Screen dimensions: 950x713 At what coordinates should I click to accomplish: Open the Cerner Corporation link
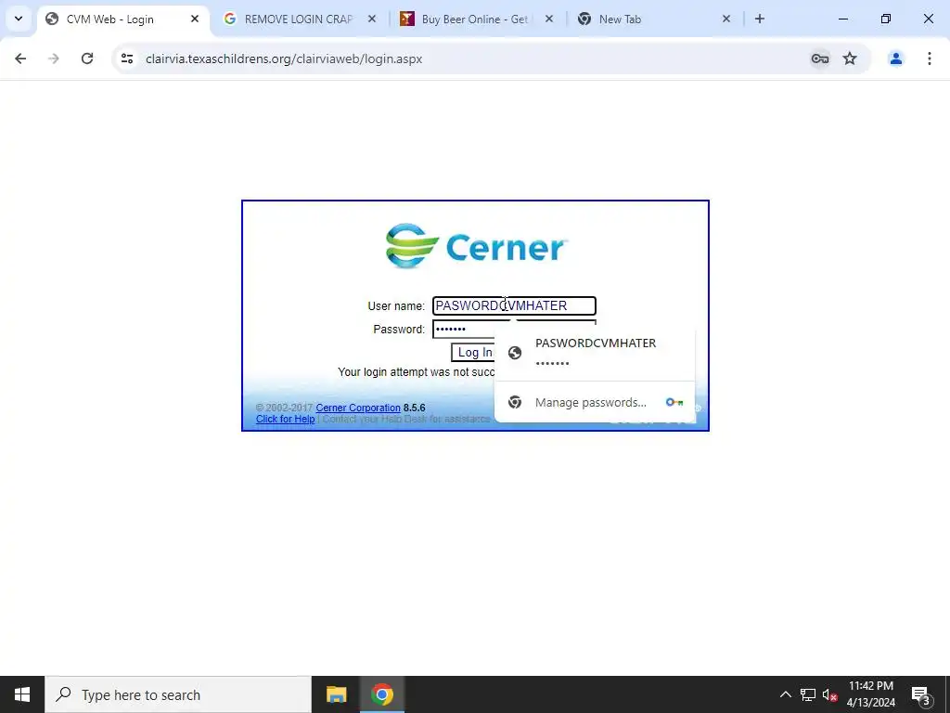click(x=358, y=408)
